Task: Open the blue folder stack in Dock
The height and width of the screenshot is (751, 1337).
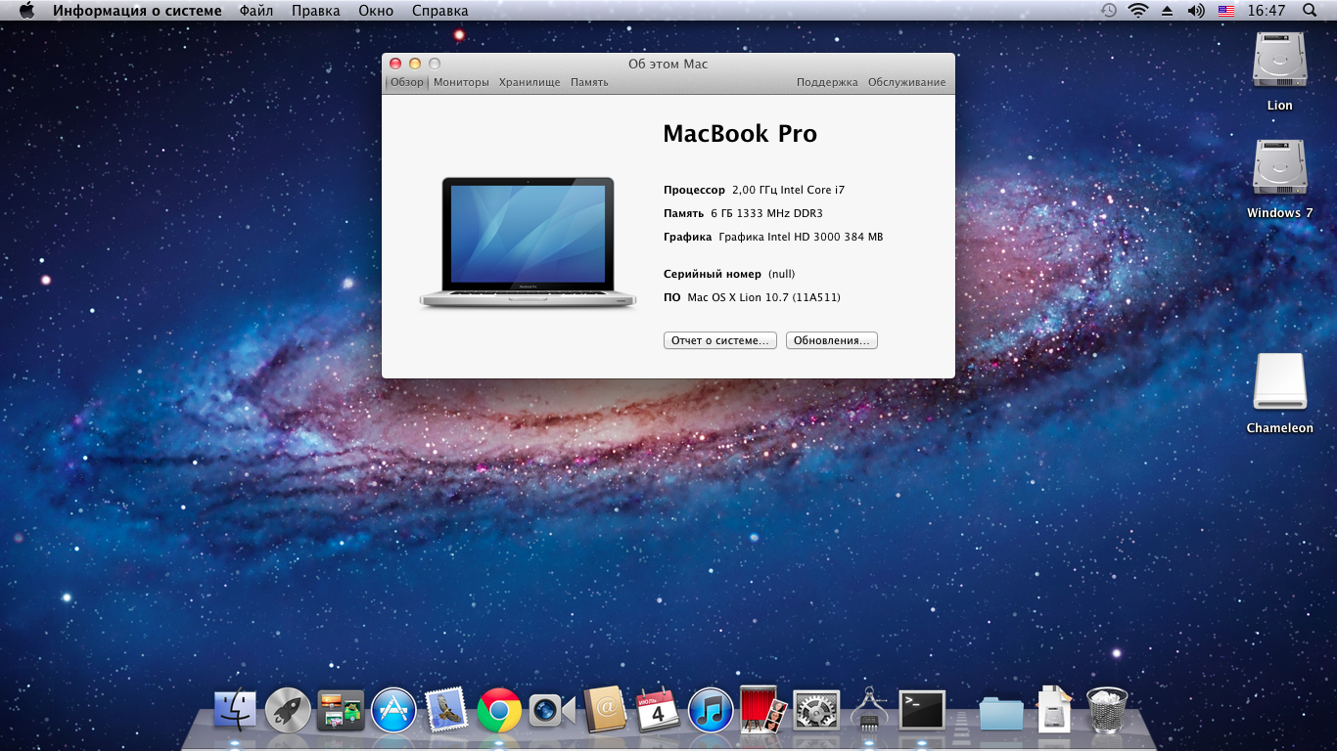Action: point(1001,713)
